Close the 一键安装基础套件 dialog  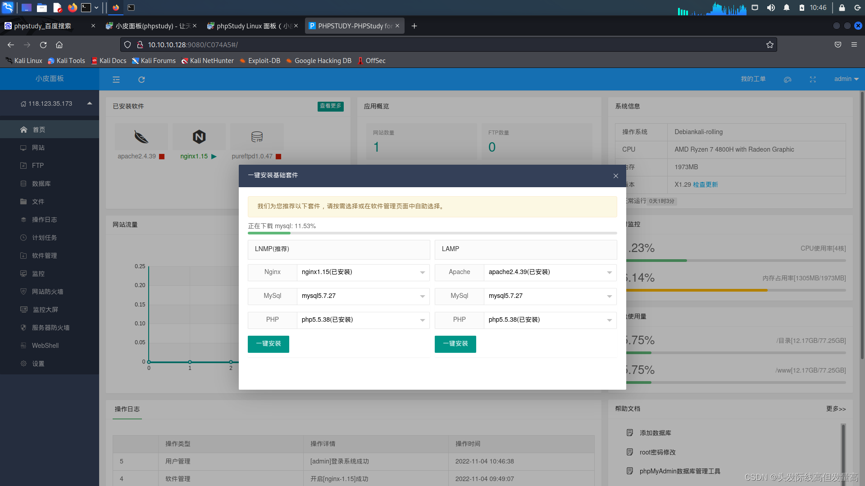(616, 176)
